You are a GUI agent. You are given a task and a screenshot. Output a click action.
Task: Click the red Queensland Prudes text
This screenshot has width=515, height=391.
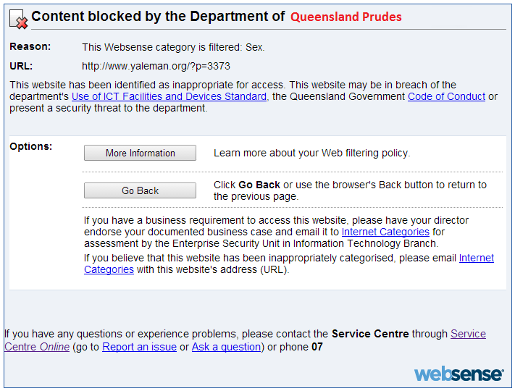346,17
